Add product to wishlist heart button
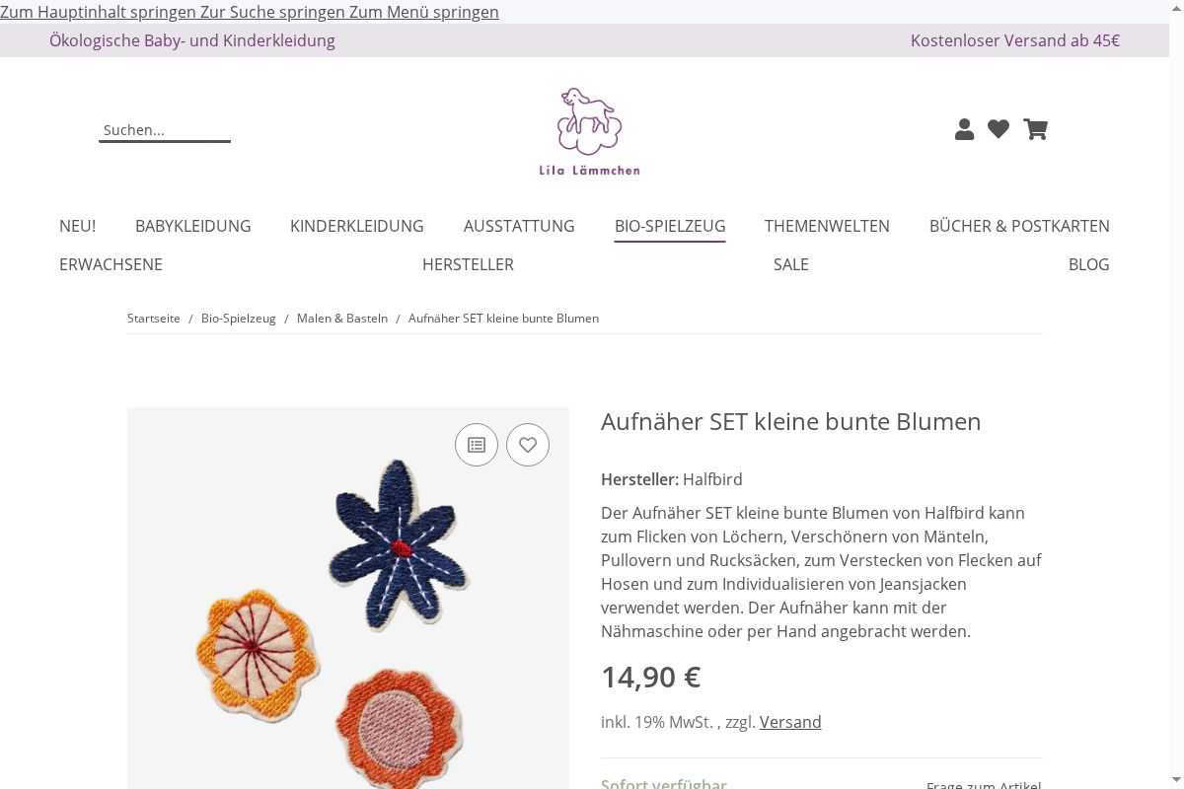Image resolution: width=1184 pixels, height=789 pixels. tap(528, 445)
